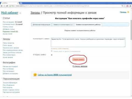This screenshot has height=99, width=132.
Task: Open the 'К списку заказов' link
Action: point(80,66)
